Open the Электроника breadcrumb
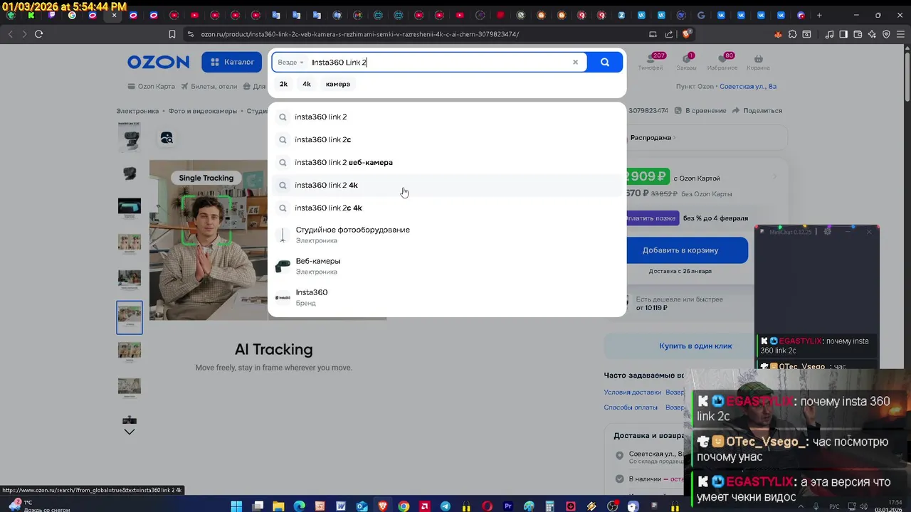 [137, 111]
